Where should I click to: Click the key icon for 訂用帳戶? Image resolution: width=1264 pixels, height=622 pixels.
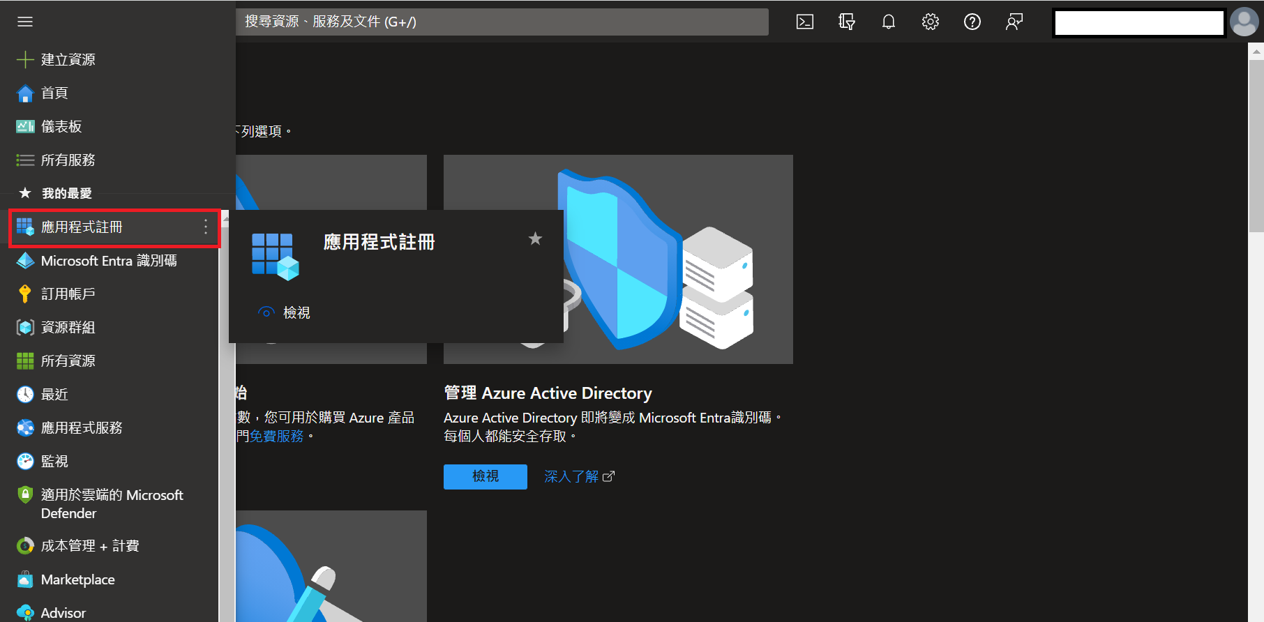(x=25, y=294)
